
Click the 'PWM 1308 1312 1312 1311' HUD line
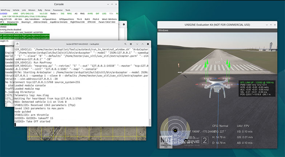[254, 85]
